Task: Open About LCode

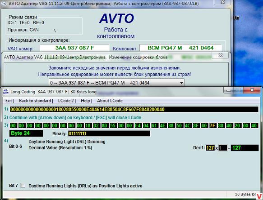Action: pyautogui.click(x=110, y=101)
